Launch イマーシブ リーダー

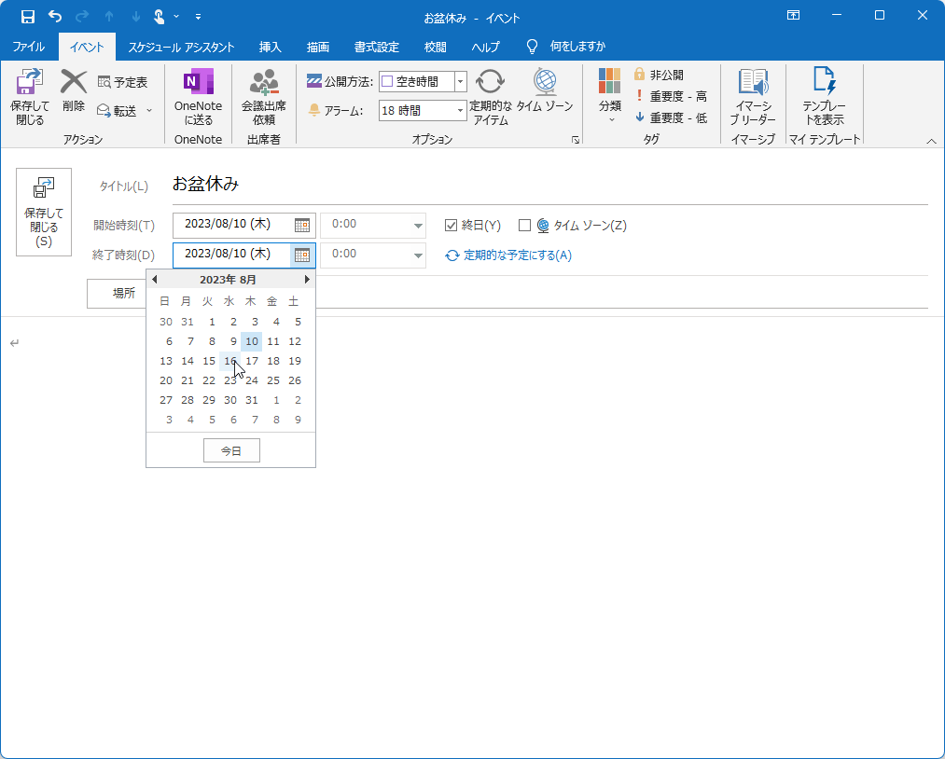[753, 96]
